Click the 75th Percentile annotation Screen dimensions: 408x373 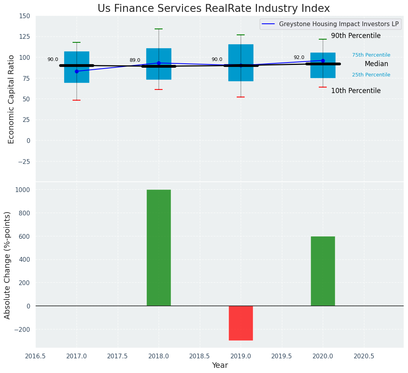pos(371,55)
